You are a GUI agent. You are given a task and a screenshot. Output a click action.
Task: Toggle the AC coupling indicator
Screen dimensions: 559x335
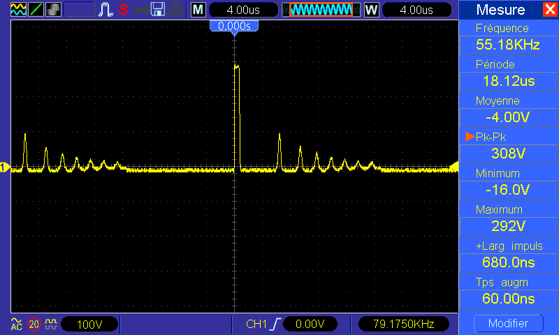pyautogui.click(x=17, y=324)
